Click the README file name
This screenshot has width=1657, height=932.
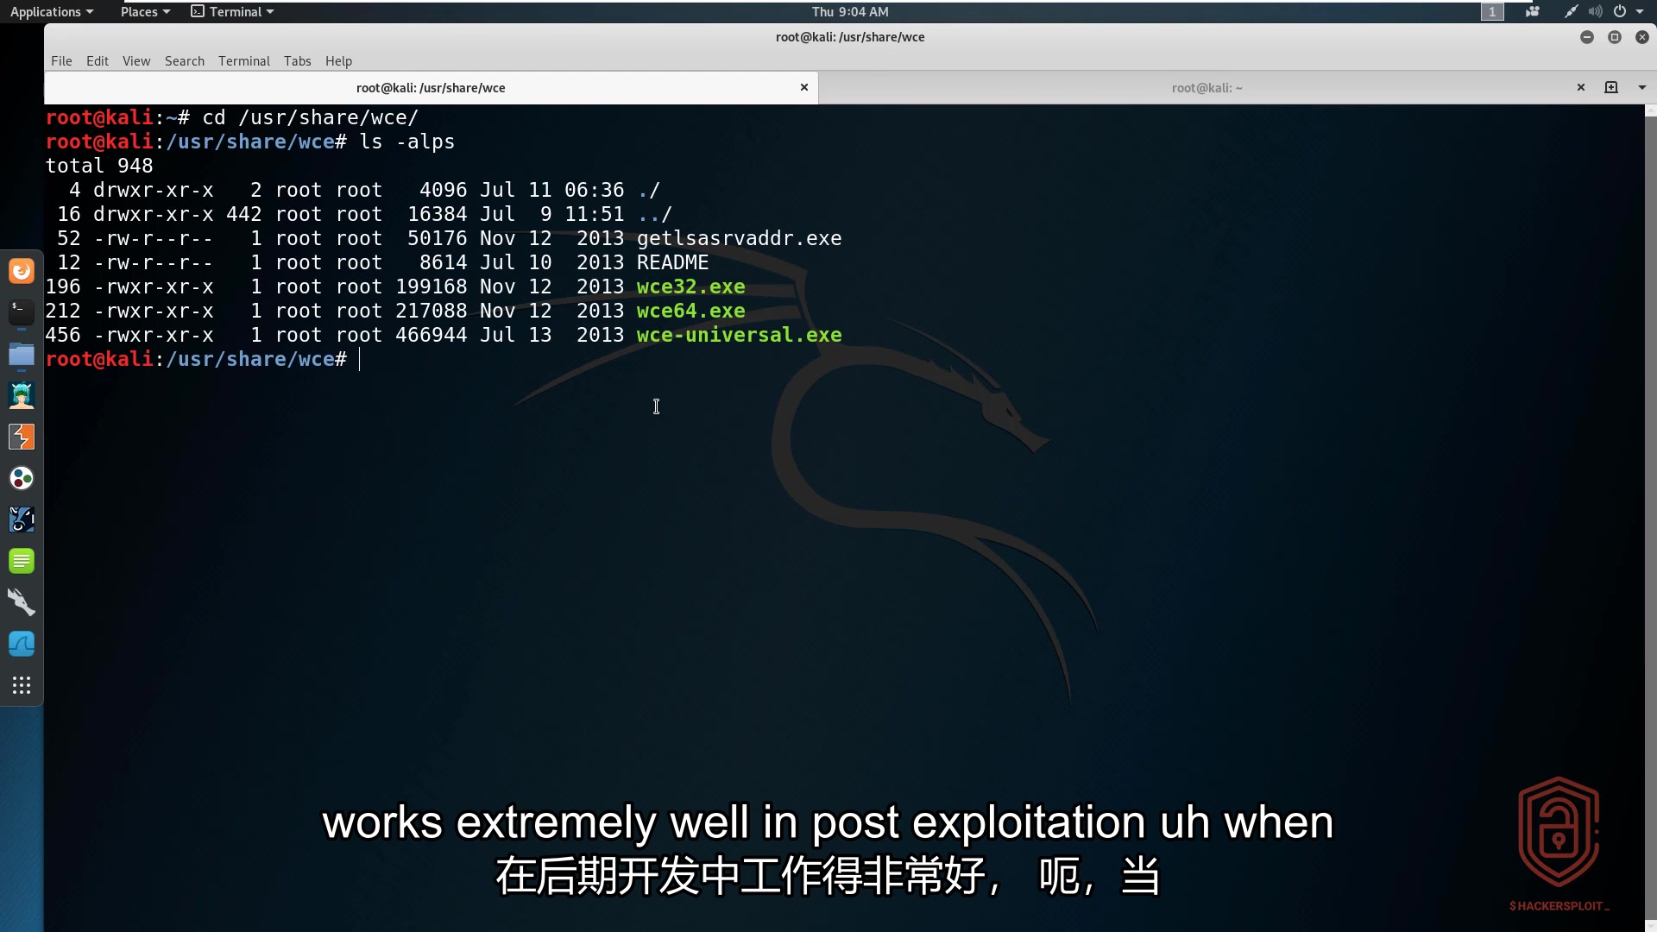point(672,262)
